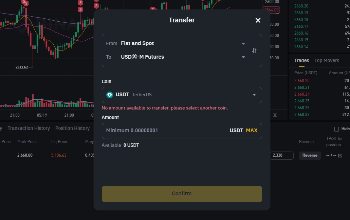Open the TP/SL edit icon
The width and height of the screenshot is (350, 220).
tap(340, 156)
